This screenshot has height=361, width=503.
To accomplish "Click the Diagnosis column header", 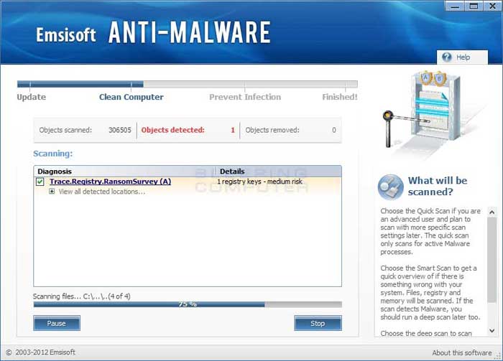I will pyautogui.click(x=125, y=172).
